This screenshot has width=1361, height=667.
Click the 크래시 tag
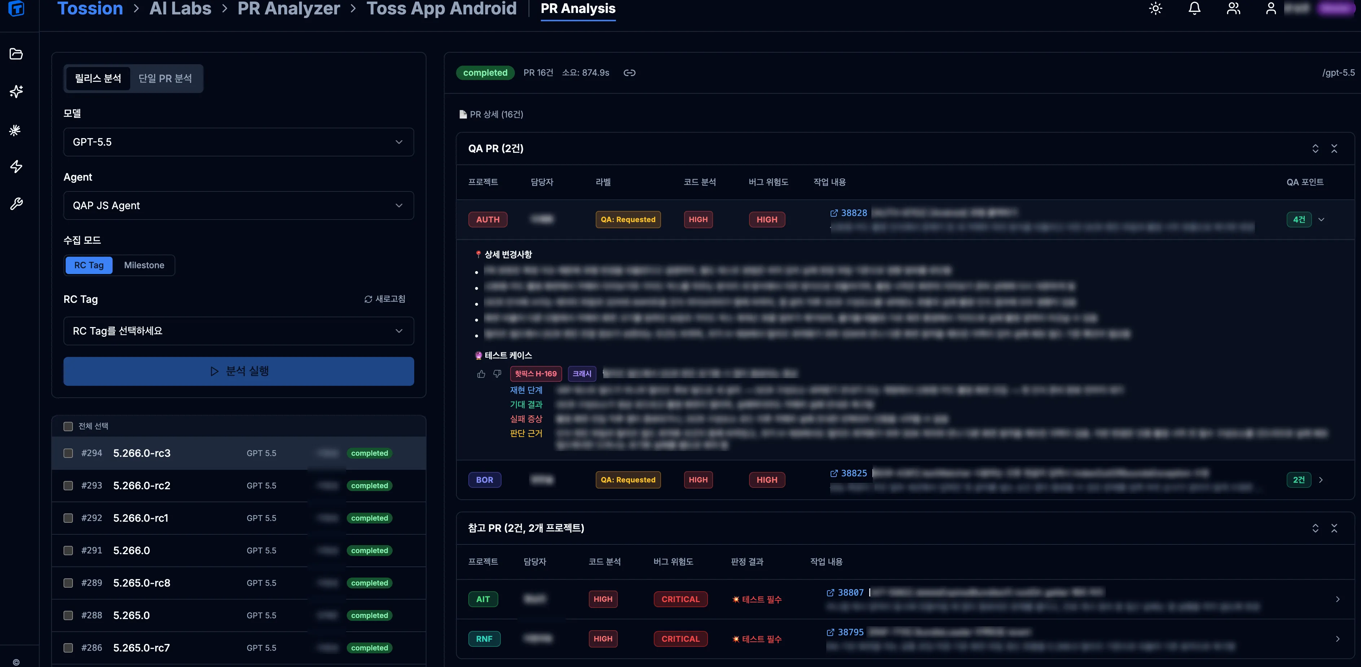point(582,374)
